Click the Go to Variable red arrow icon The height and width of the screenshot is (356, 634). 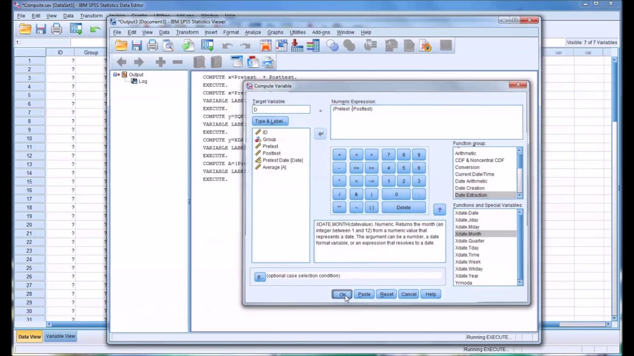pyautogui.click(x=297, y=46)
